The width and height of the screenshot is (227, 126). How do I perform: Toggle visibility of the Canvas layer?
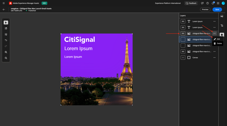click(183, 57)
